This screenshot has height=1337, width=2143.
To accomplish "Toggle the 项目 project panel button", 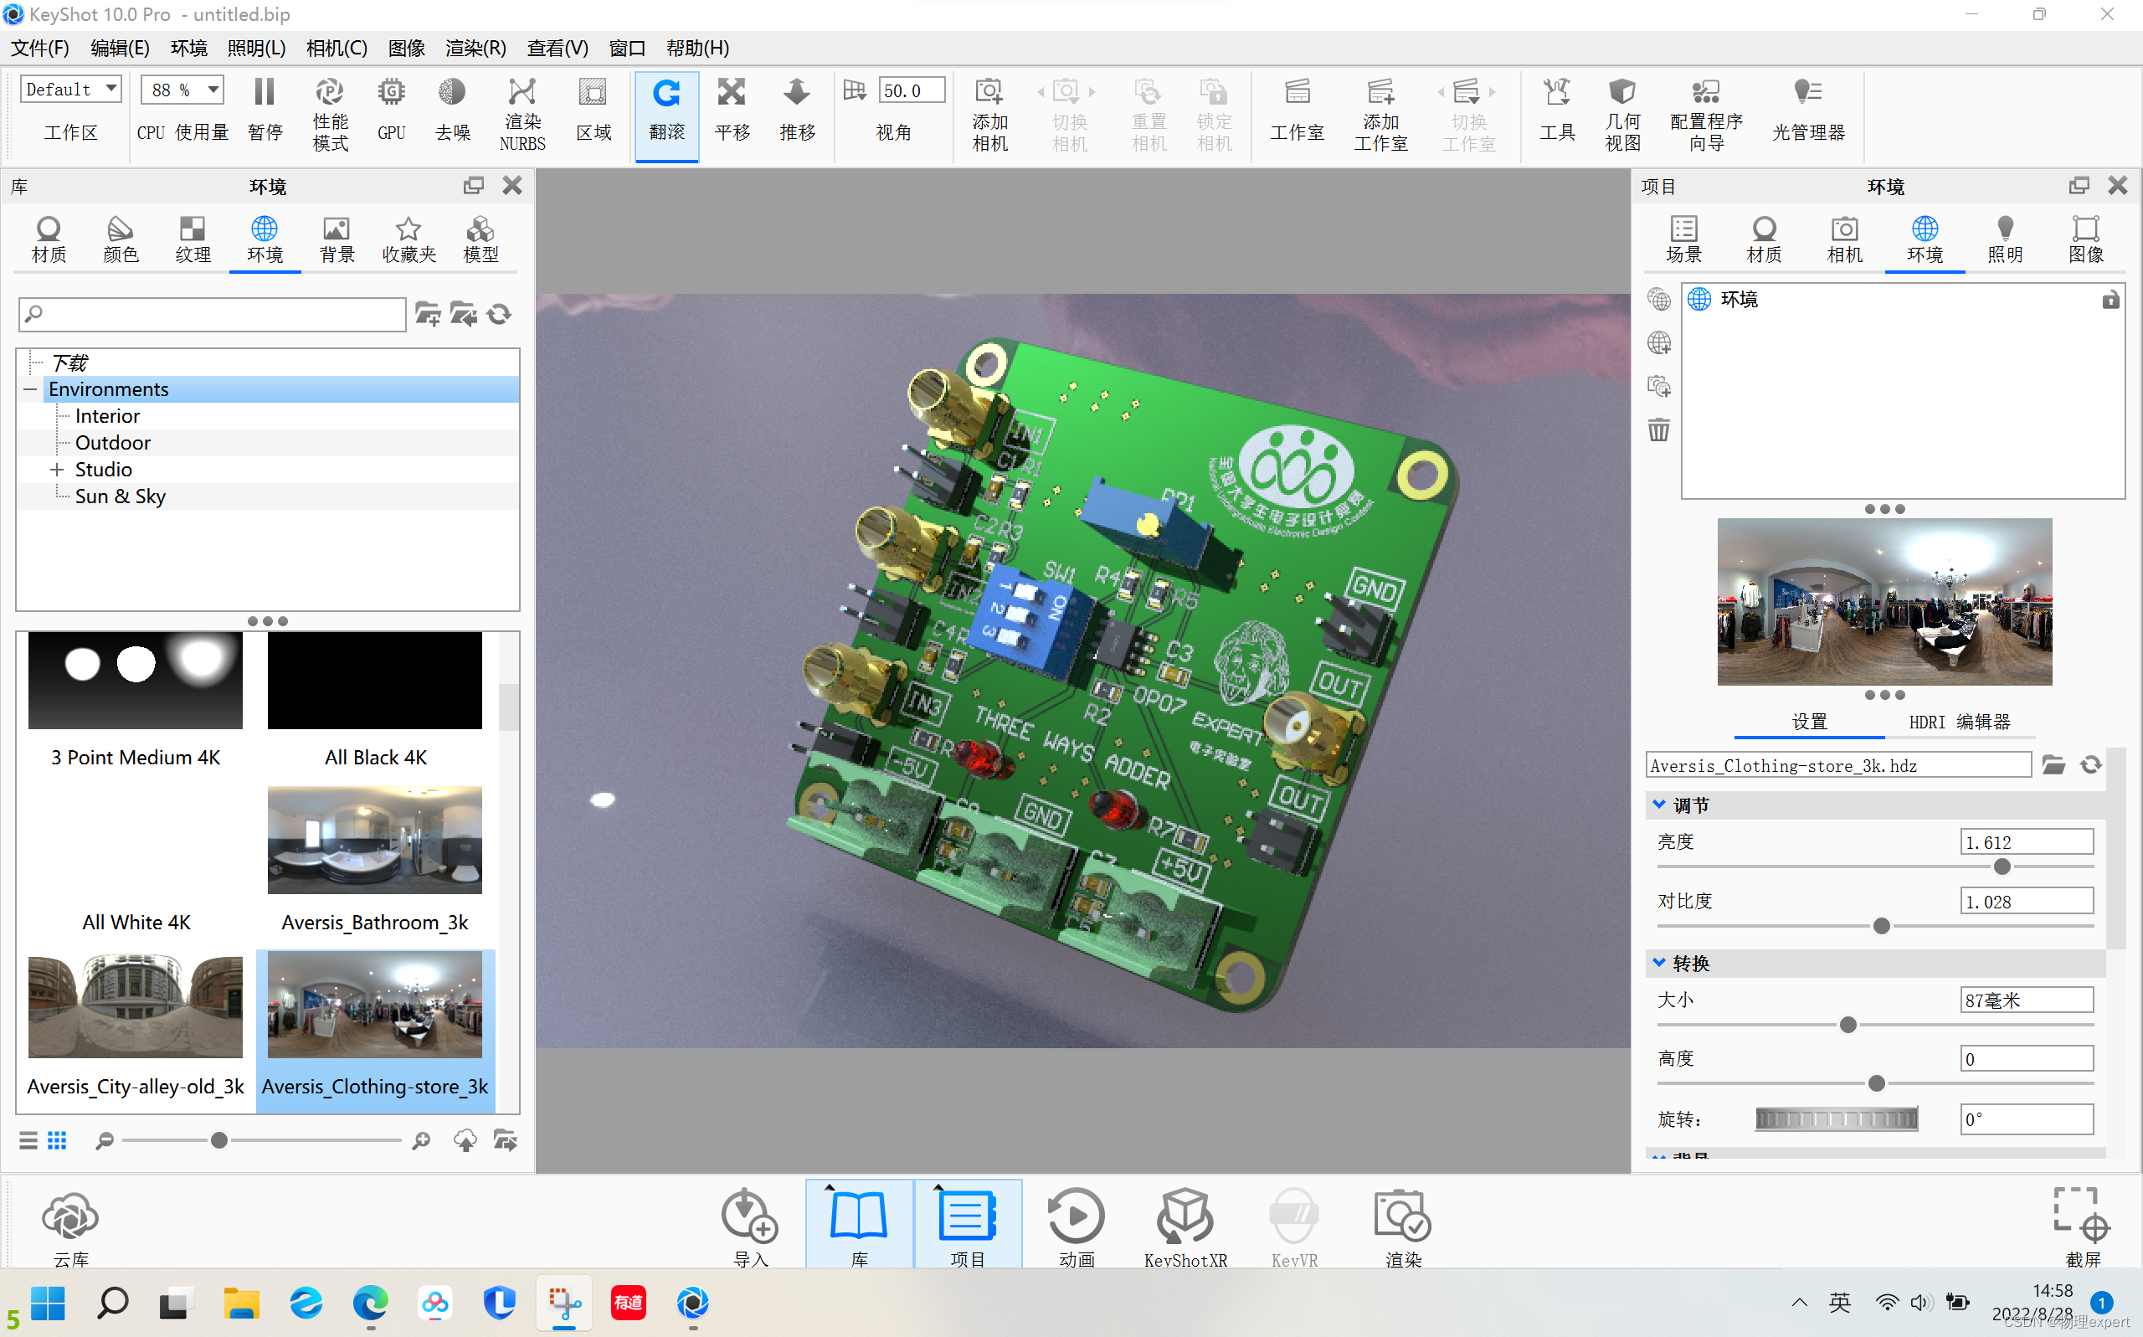I will (967, 1226).
